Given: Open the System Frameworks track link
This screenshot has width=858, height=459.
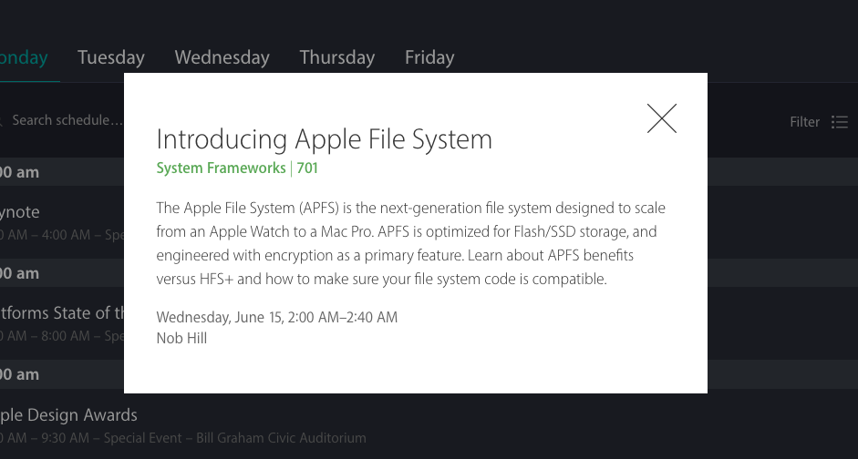Looking at the screenshot, I should coord(221,168).
